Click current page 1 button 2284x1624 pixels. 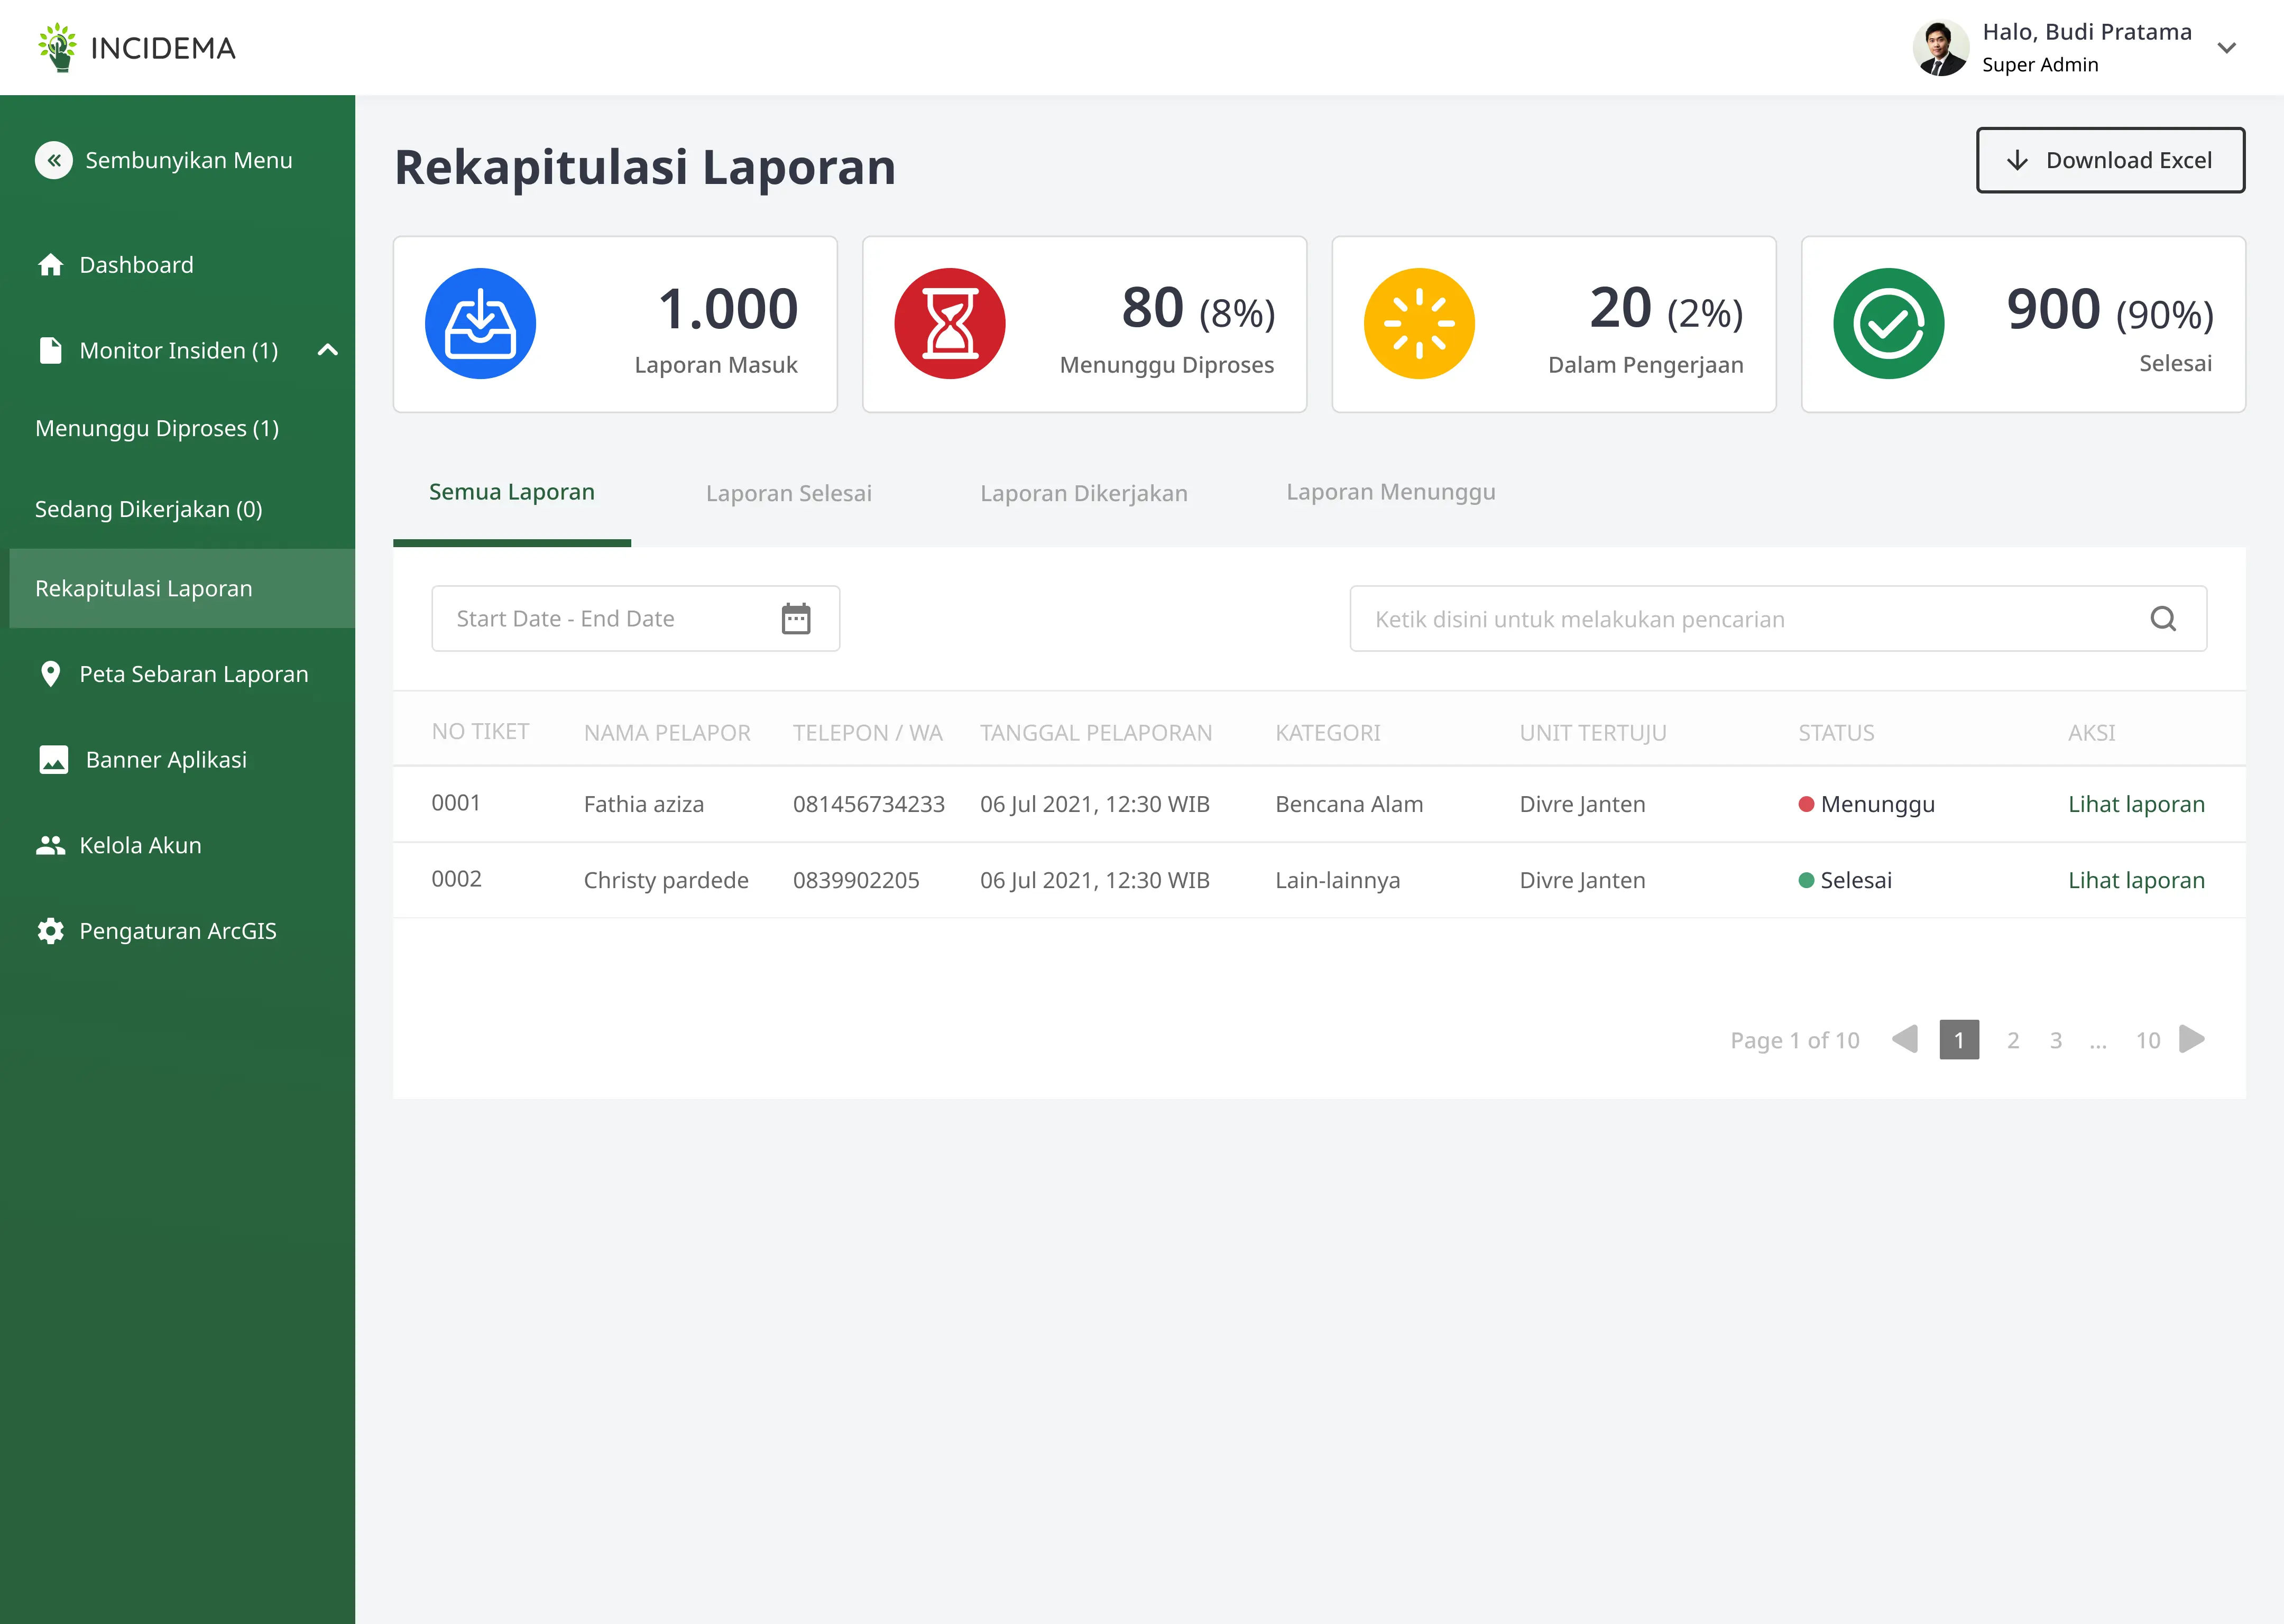[x=1959, y=1039]
